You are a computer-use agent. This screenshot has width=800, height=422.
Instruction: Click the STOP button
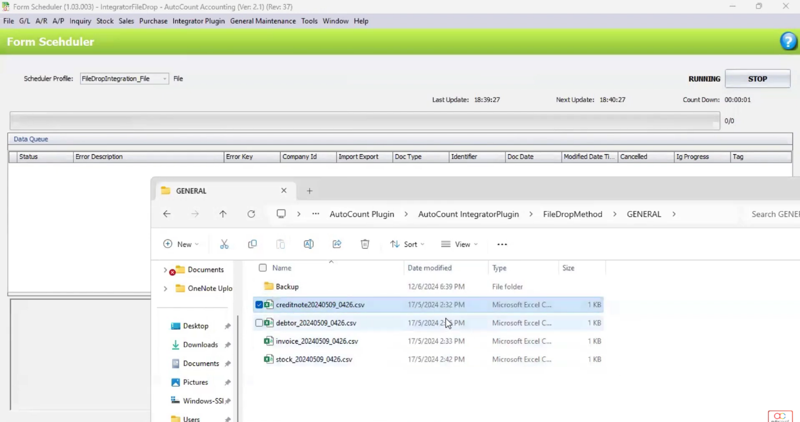pos(758,78)
